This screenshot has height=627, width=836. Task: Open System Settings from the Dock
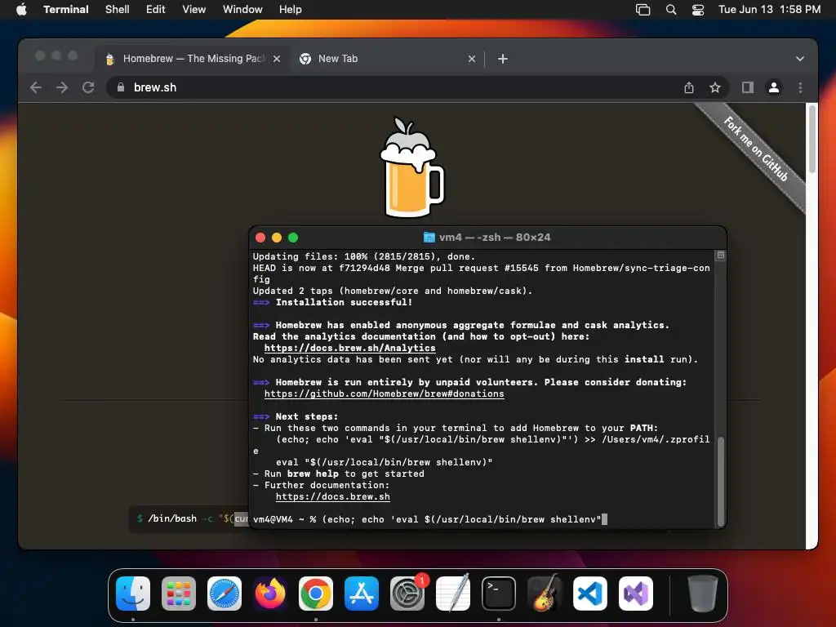(407, 594)
